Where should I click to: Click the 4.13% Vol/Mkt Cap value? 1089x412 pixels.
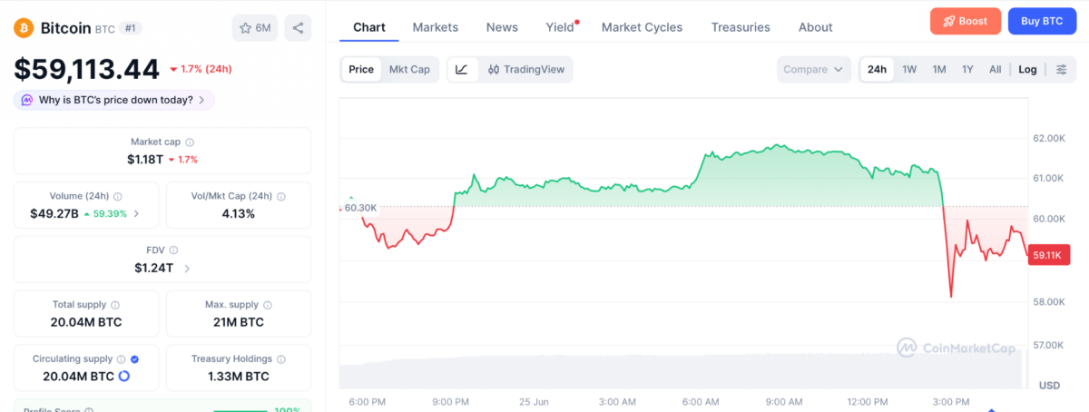point(238,214)
